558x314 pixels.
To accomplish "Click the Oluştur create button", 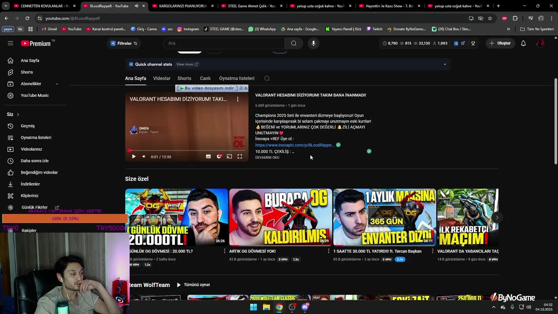I will (500, 43).
